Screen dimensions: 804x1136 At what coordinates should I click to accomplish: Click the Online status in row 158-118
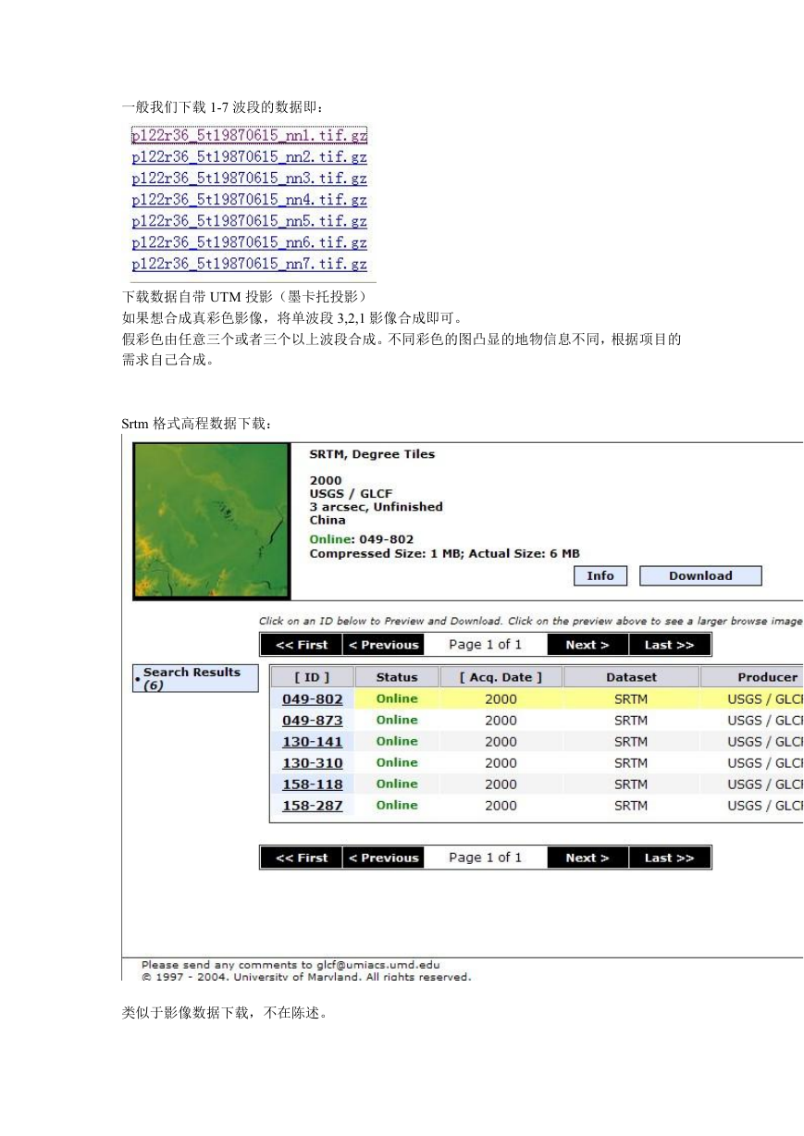tap(397, 784)
